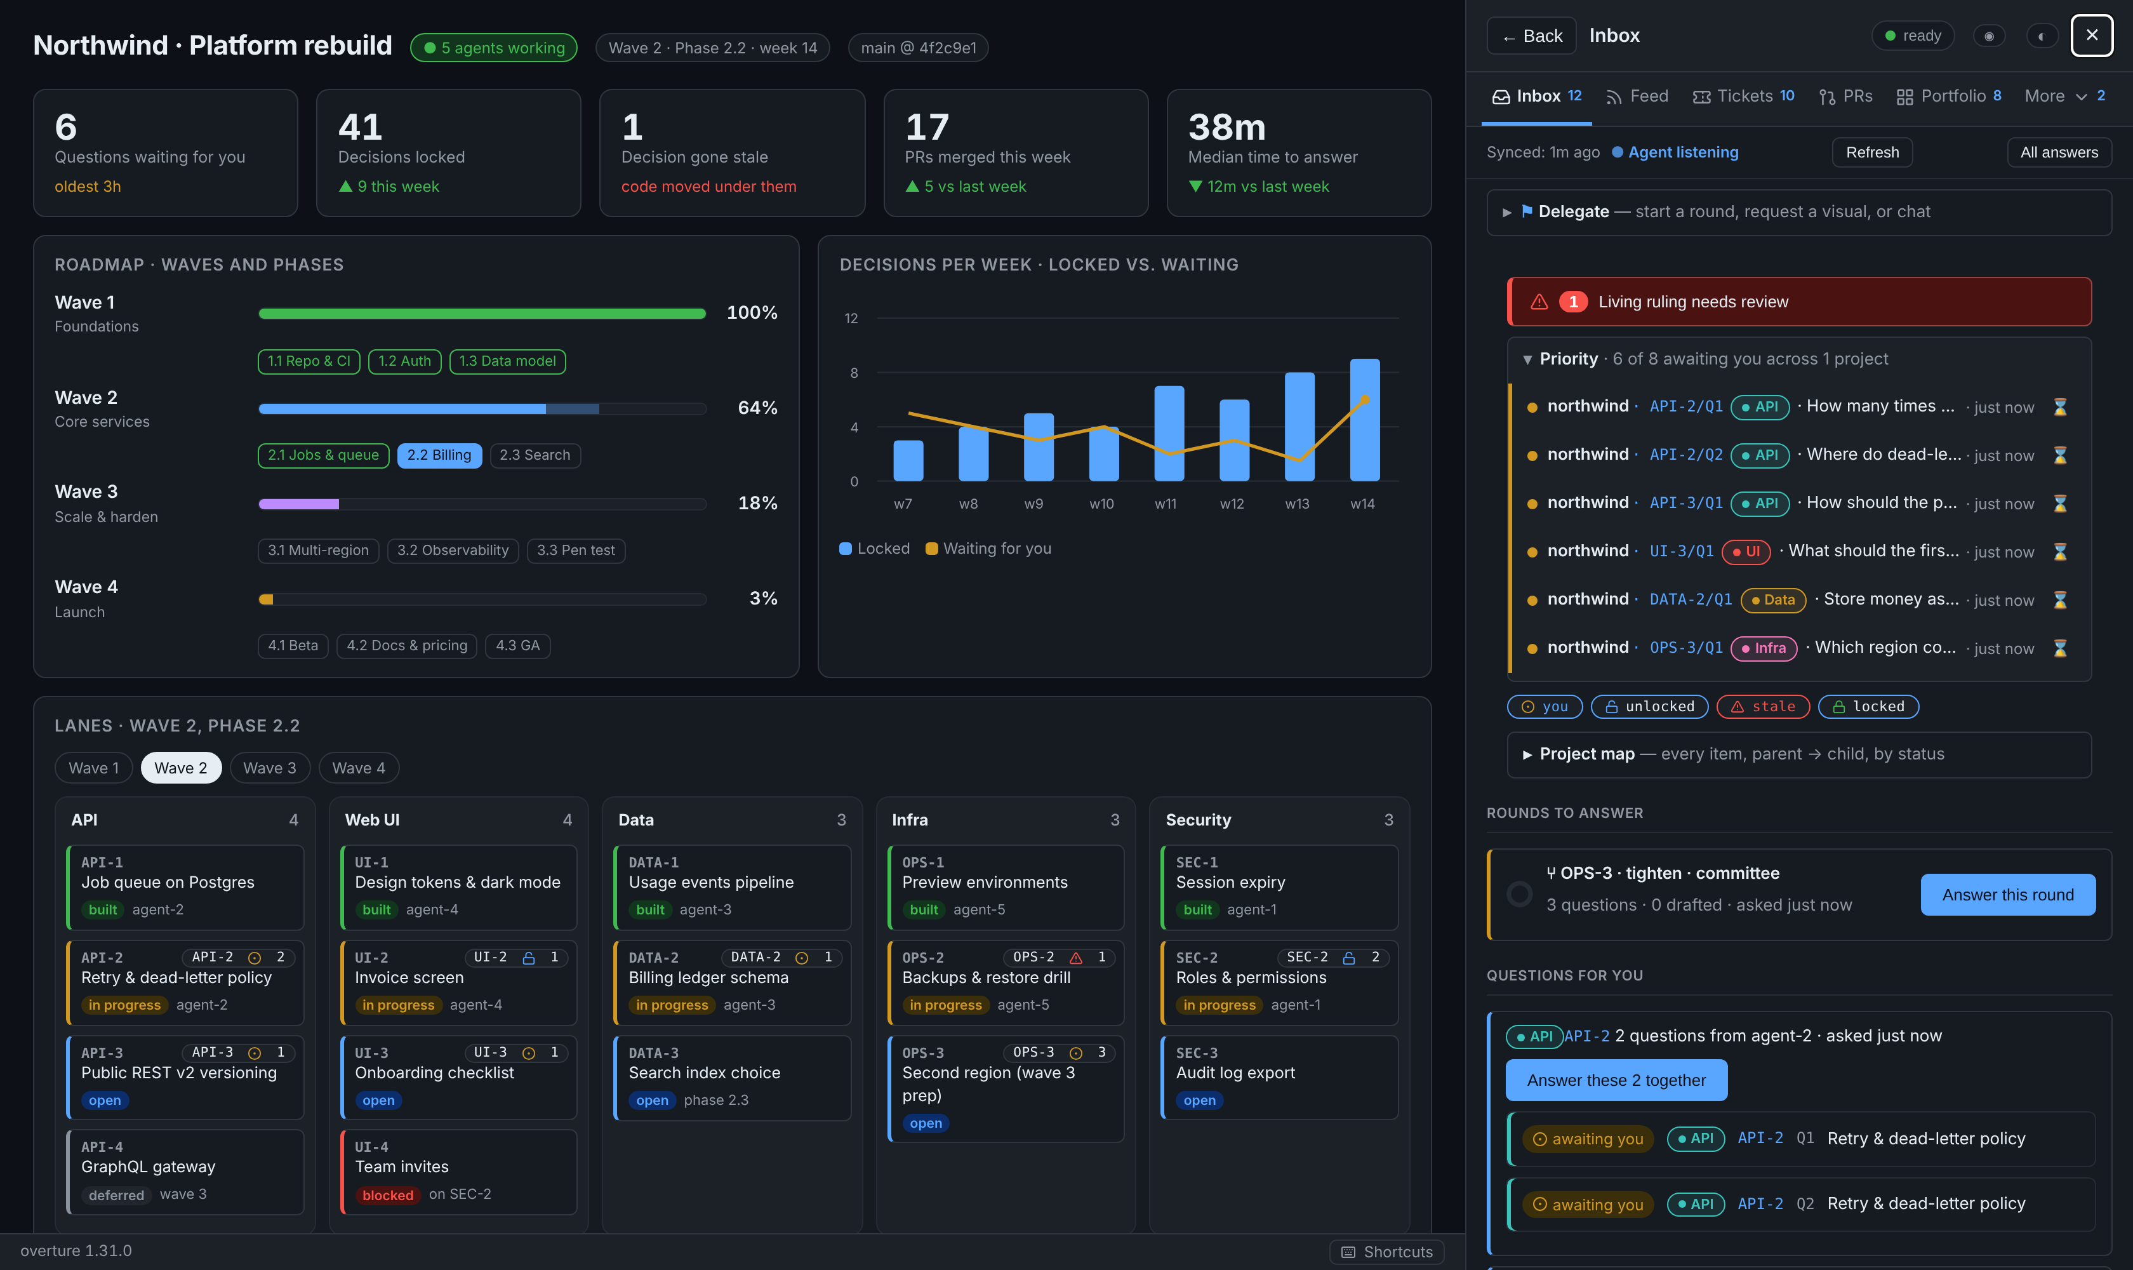Click hourglass icon on DATA-2/Q1 row
The height and width of the screenshot is (1270, 2133).
(2059, 600)
